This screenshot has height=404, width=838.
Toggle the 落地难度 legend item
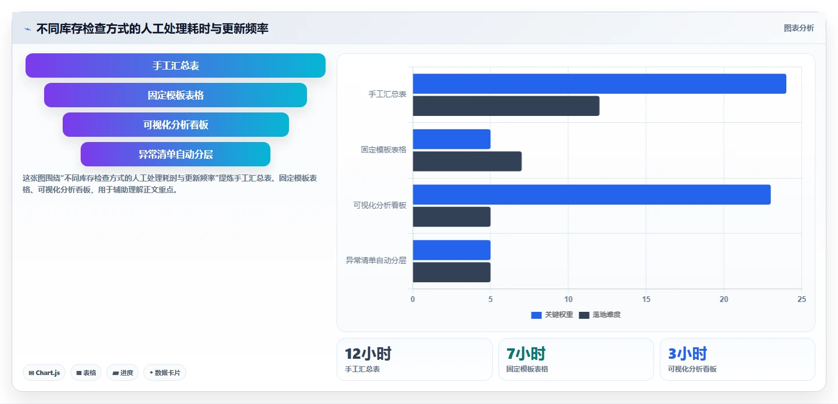coord(599,315)
